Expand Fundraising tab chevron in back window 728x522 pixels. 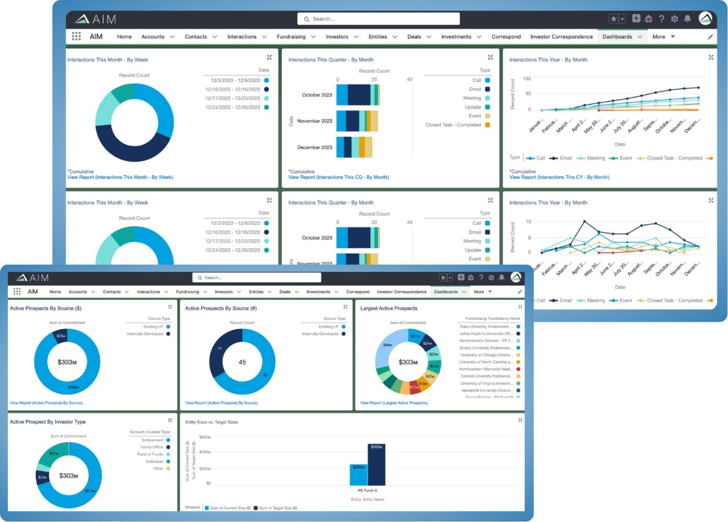click(314, 37)
